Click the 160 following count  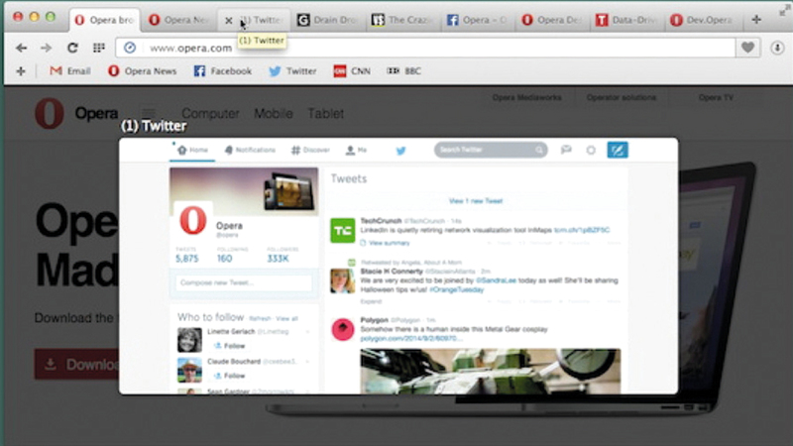point(225,259)
